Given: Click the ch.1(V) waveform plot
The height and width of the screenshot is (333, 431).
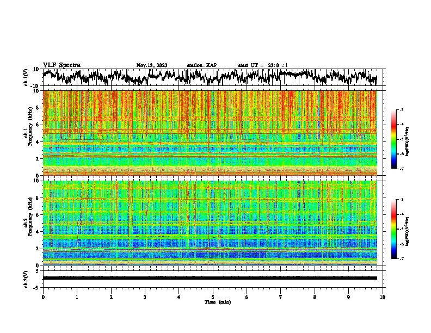Looking at the screenshot, I should click(212, 77).
